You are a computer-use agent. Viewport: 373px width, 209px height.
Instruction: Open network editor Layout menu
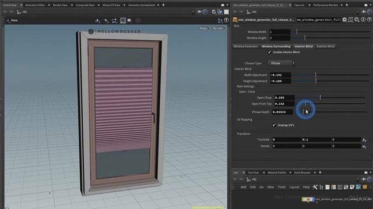(294, 187)
